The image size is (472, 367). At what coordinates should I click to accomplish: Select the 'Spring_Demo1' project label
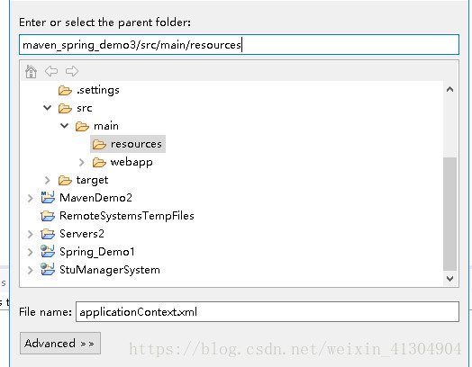click(97, 252)
